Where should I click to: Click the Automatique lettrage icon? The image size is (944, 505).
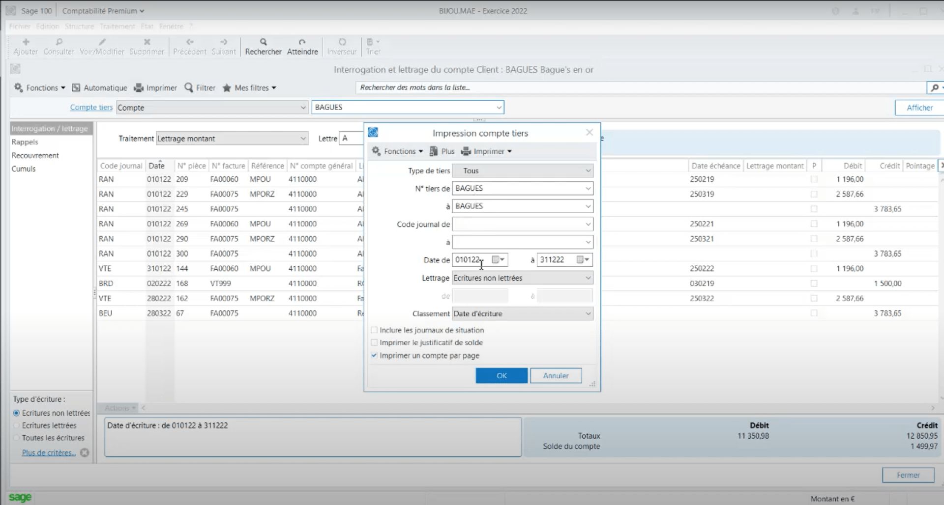(x=76, y=88)
